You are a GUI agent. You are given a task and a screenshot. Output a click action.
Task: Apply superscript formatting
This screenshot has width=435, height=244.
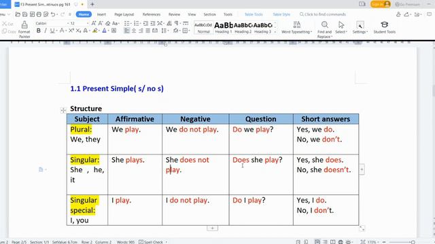pyautogui.click(x=71, y=30)
